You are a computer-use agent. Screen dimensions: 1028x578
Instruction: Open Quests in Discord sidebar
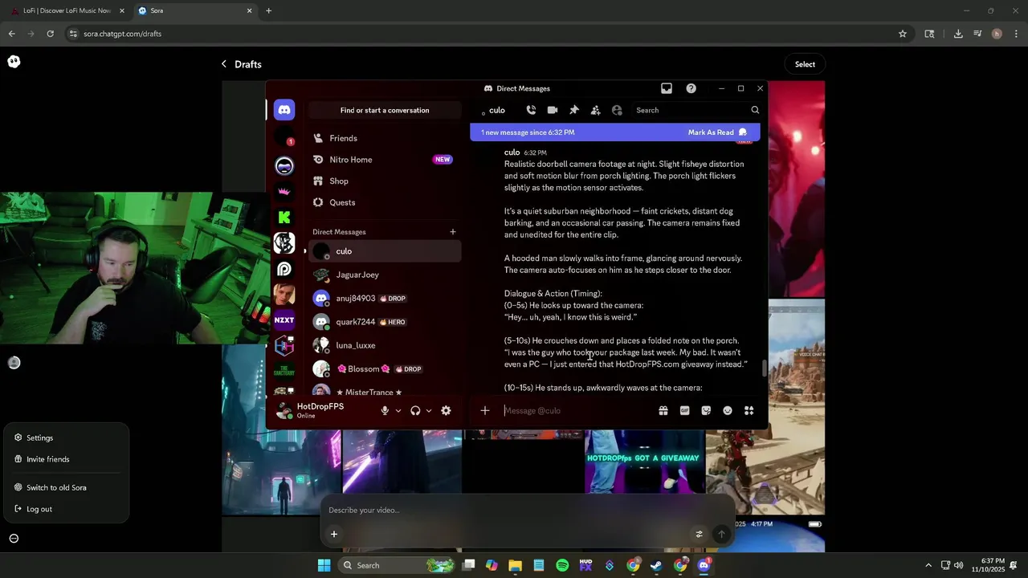(385, 202)
